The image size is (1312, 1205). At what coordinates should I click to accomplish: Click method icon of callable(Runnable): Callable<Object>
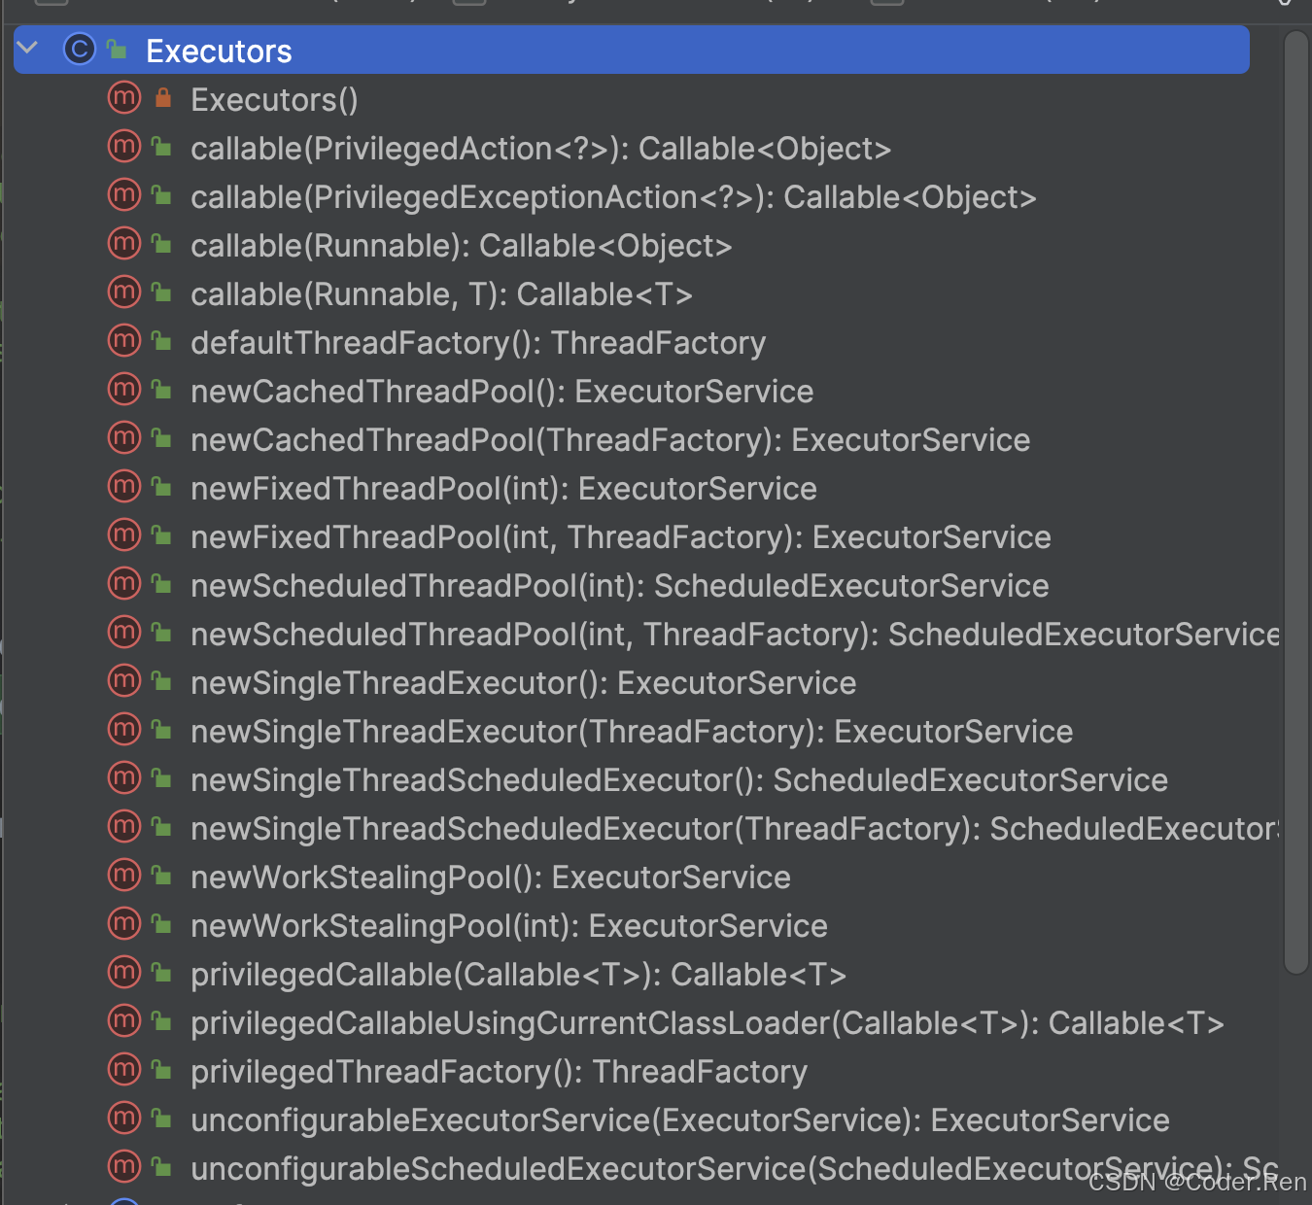click(x=124, y=244)
